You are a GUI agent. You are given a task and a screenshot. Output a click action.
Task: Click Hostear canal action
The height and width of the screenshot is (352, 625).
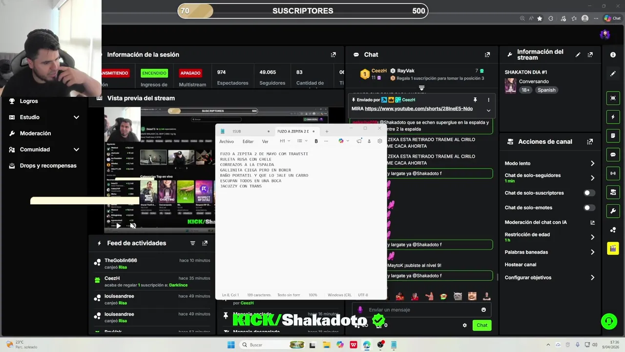(x=521, y=264)
